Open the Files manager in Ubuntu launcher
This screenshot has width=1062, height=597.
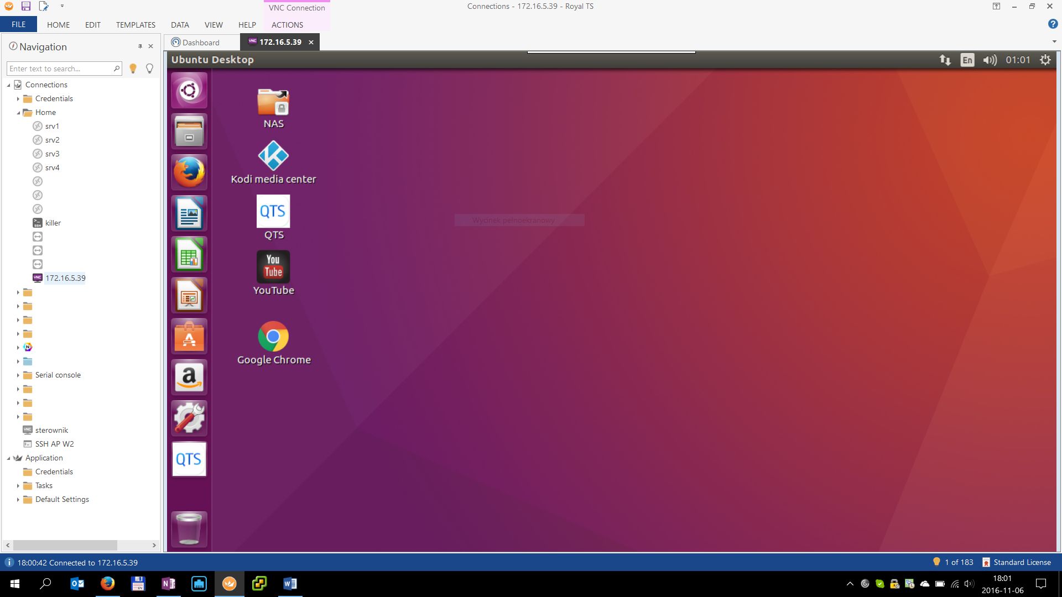tap(189, 131)
